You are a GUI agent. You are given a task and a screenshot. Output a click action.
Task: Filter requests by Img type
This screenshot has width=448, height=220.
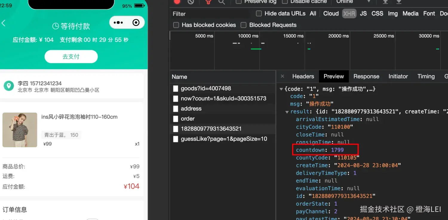pyautogui.click(x=393, y=13)
